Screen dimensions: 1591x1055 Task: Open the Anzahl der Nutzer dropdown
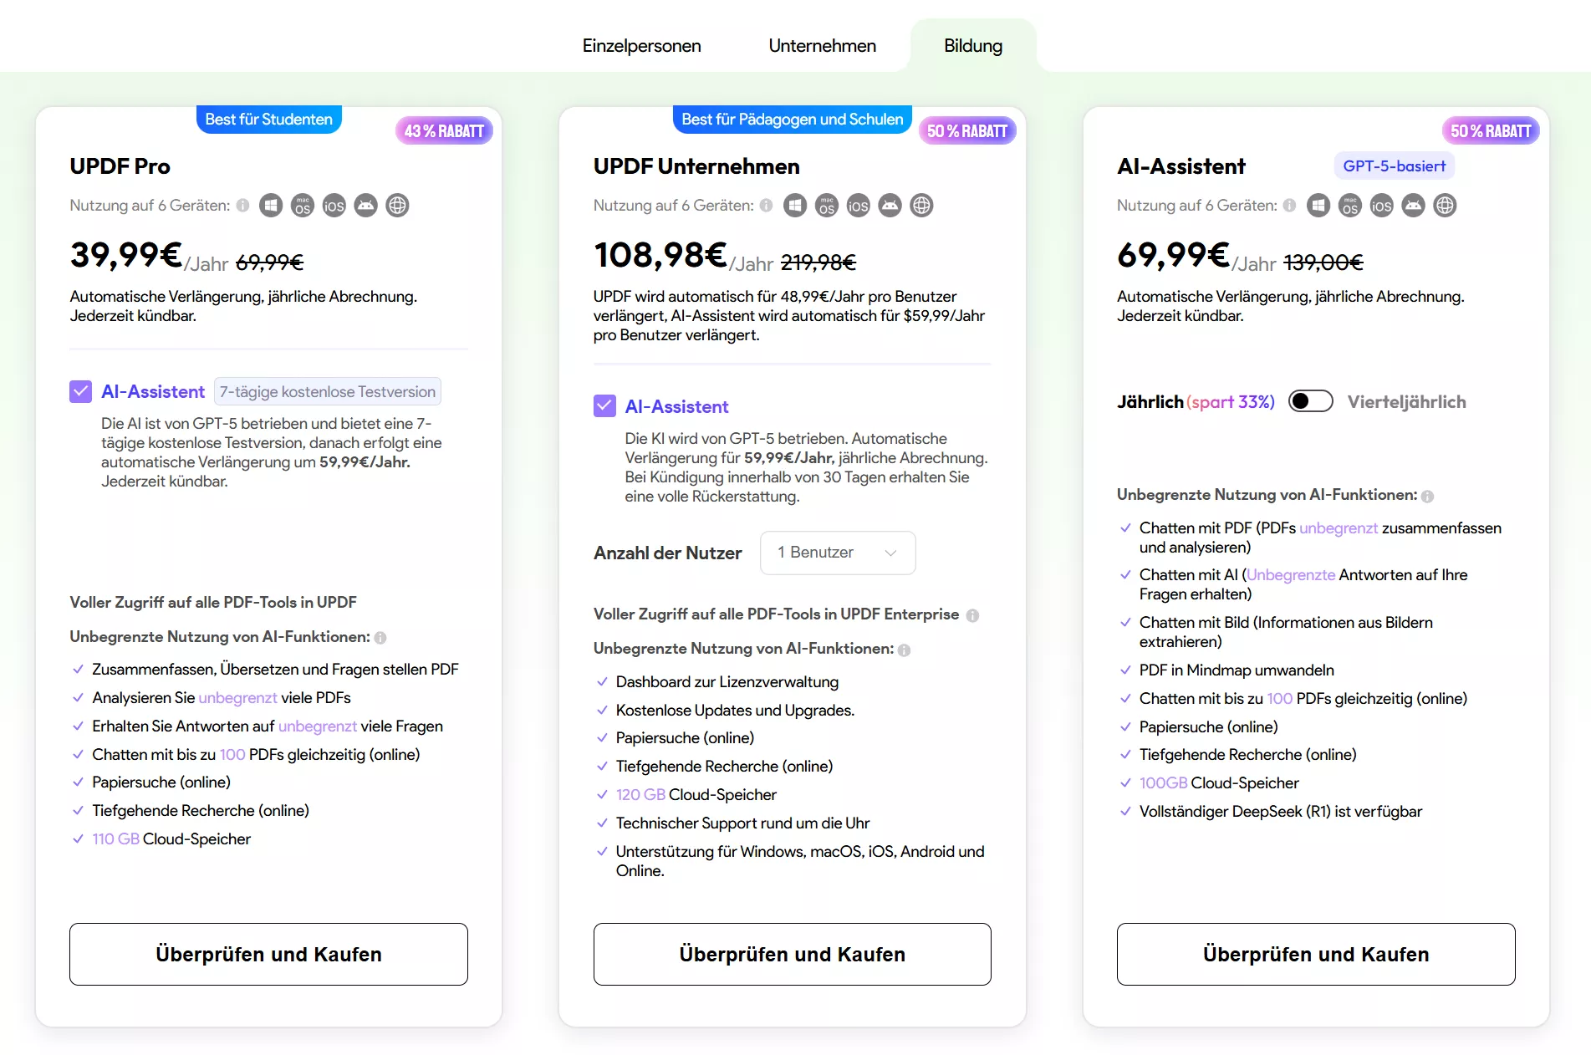837,553
